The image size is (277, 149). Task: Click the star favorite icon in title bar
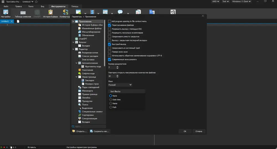point(36,2)
